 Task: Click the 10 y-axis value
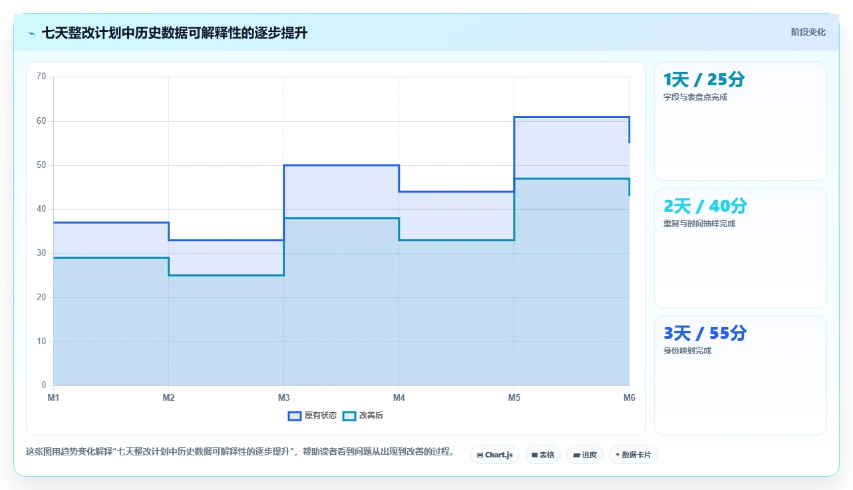pos(41,342)
